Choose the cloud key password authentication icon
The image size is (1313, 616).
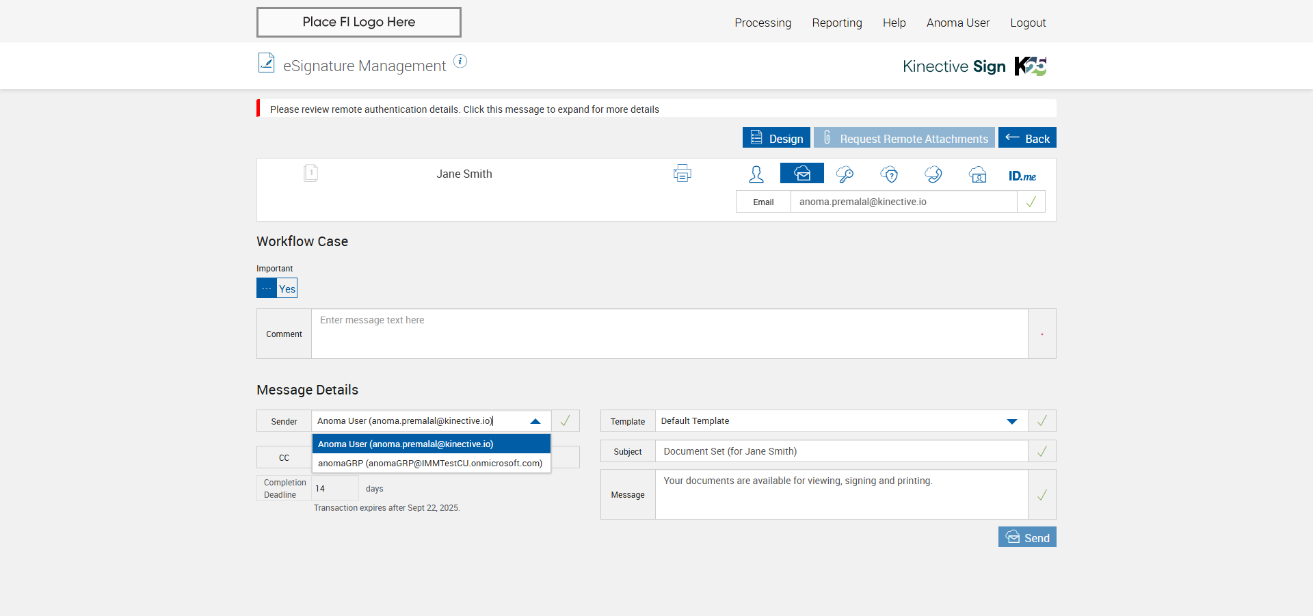[845, 174]
